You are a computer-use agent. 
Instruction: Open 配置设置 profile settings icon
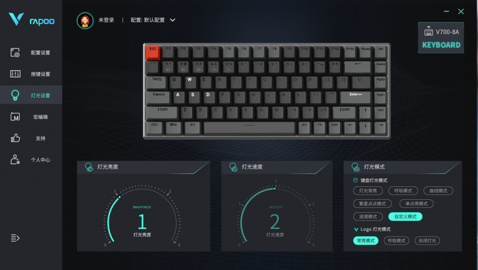pyautogui.click(x=15, y=53)
